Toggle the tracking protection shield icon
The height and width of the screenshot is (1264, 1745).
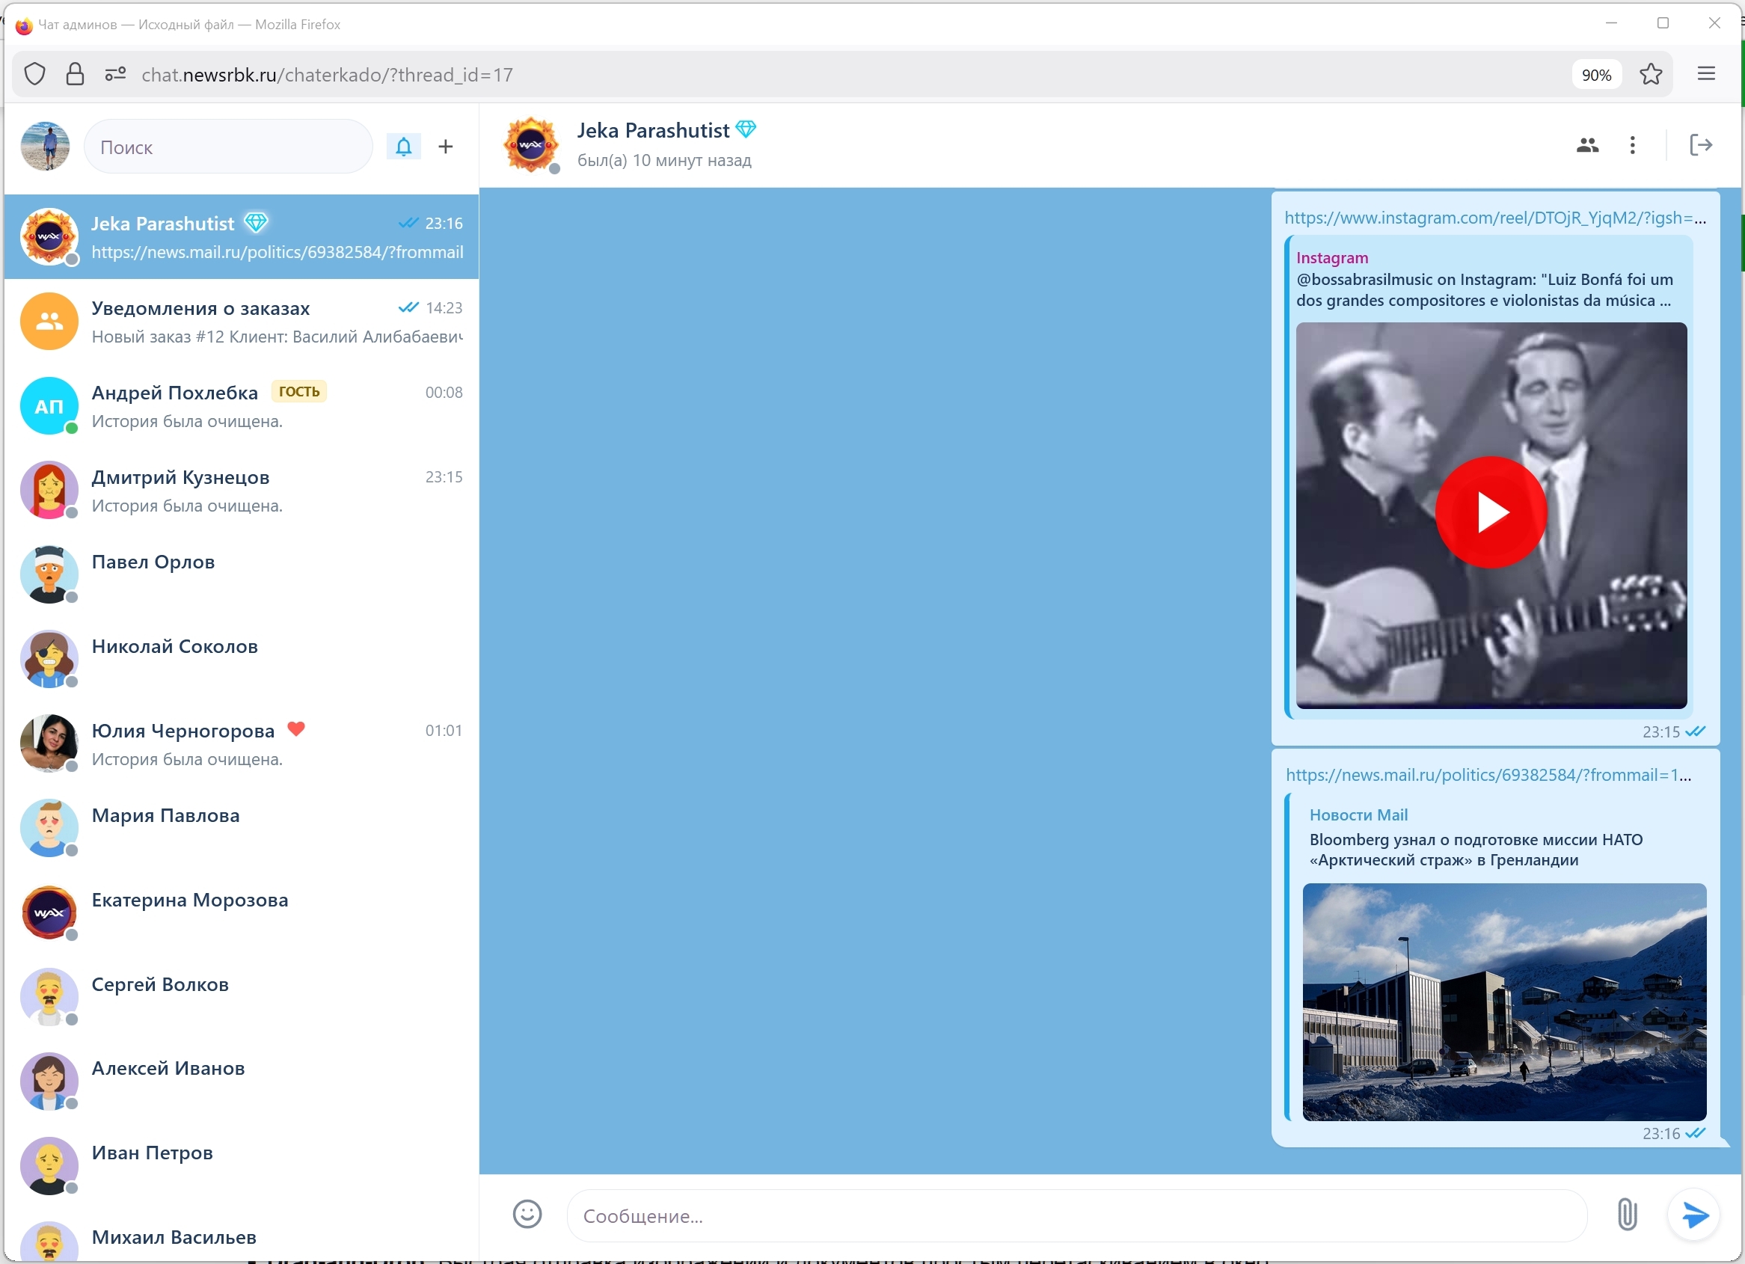(34, 74)
